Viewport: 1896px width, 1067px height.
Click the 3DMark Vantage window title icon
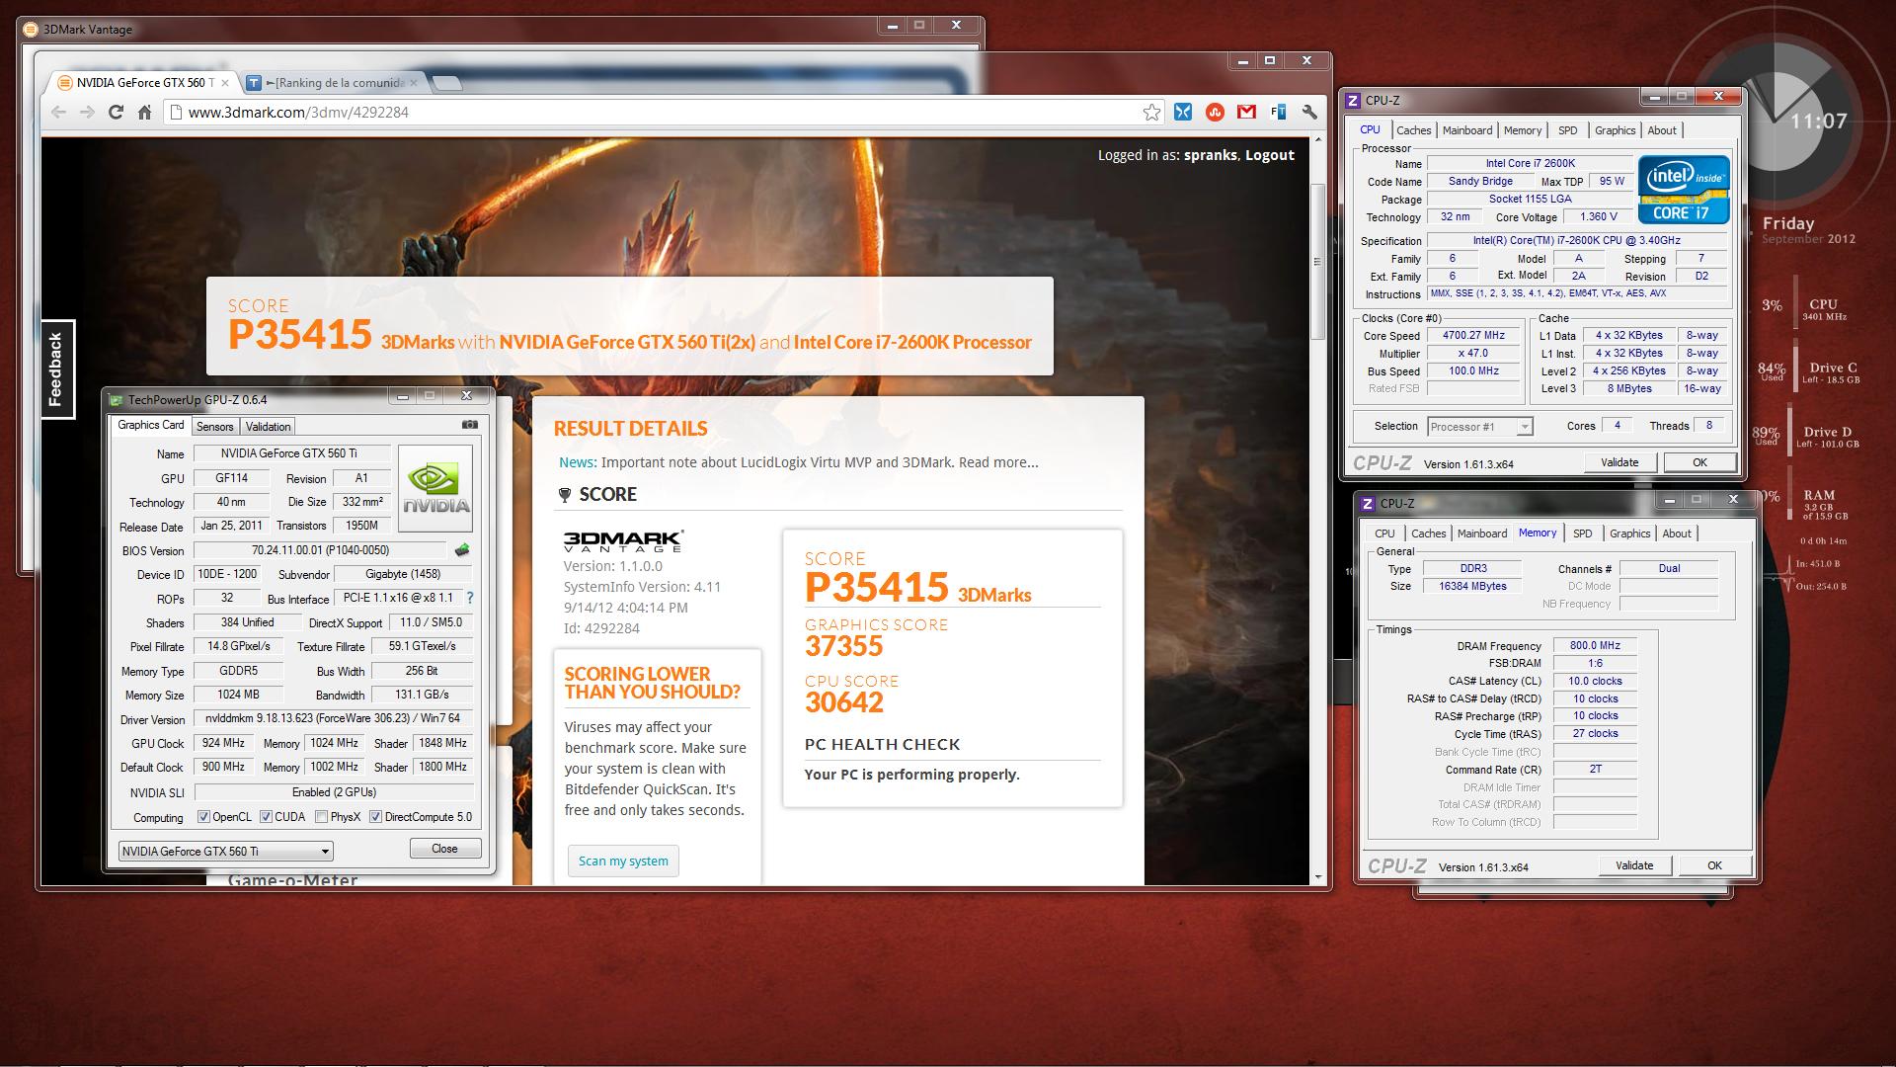click(x=30, y=30)
